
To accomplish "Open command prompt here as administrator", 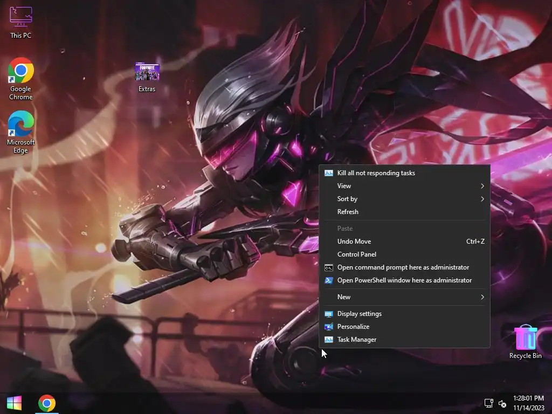I will pos(404,267).
